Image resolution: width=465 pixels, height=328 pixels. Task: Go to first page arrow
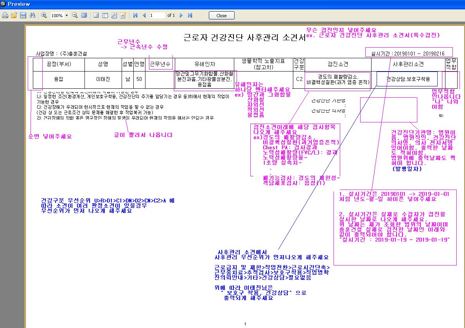pyautogui.click(x=135, y=15)
